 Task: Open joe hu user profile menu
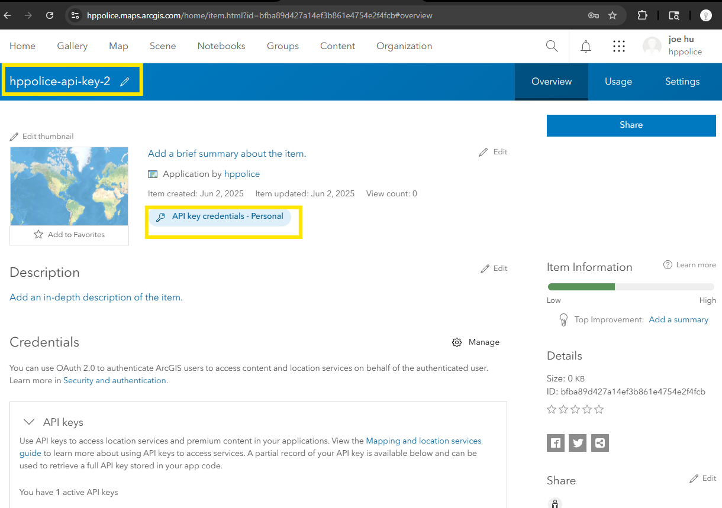pyautogui.click(x=673, y=46)
